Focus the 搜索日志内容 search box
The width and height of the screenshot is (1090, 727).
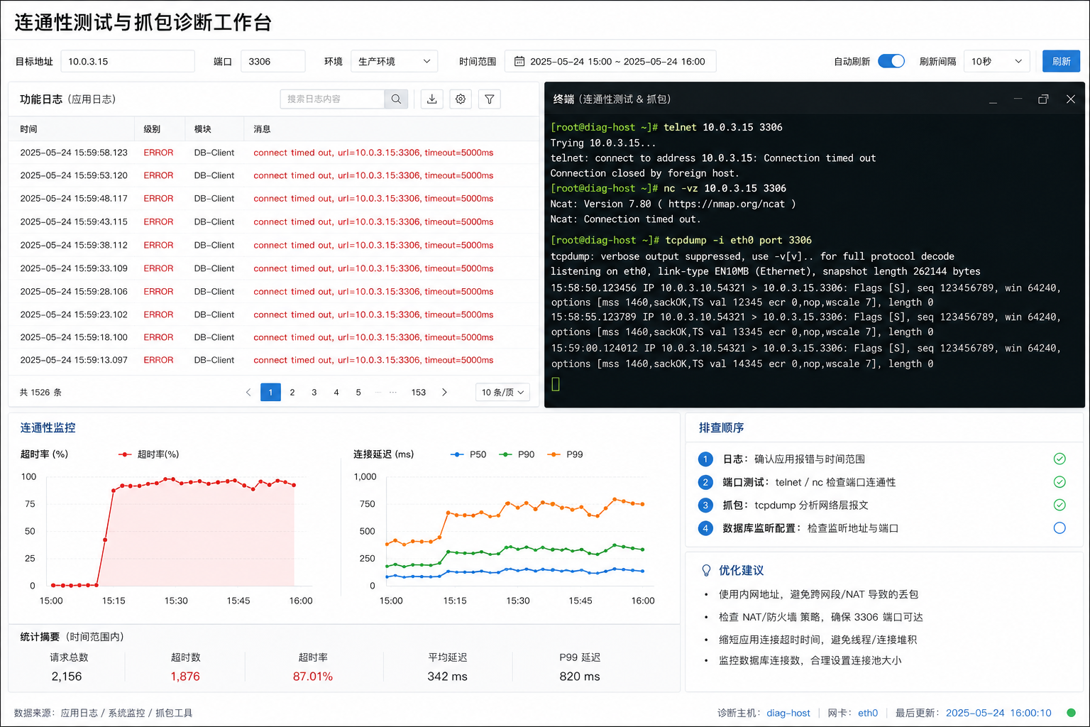coord(333,99)
